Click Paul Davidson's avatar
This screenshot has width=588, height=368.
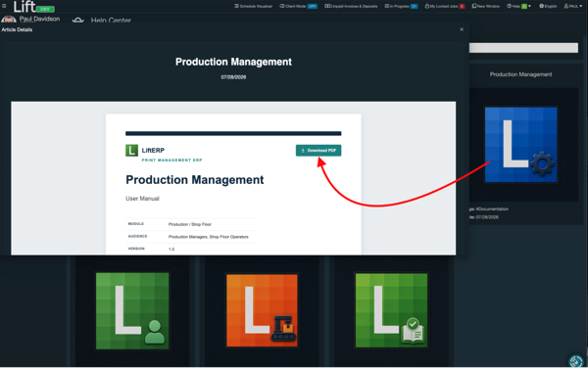coord(9,20)
